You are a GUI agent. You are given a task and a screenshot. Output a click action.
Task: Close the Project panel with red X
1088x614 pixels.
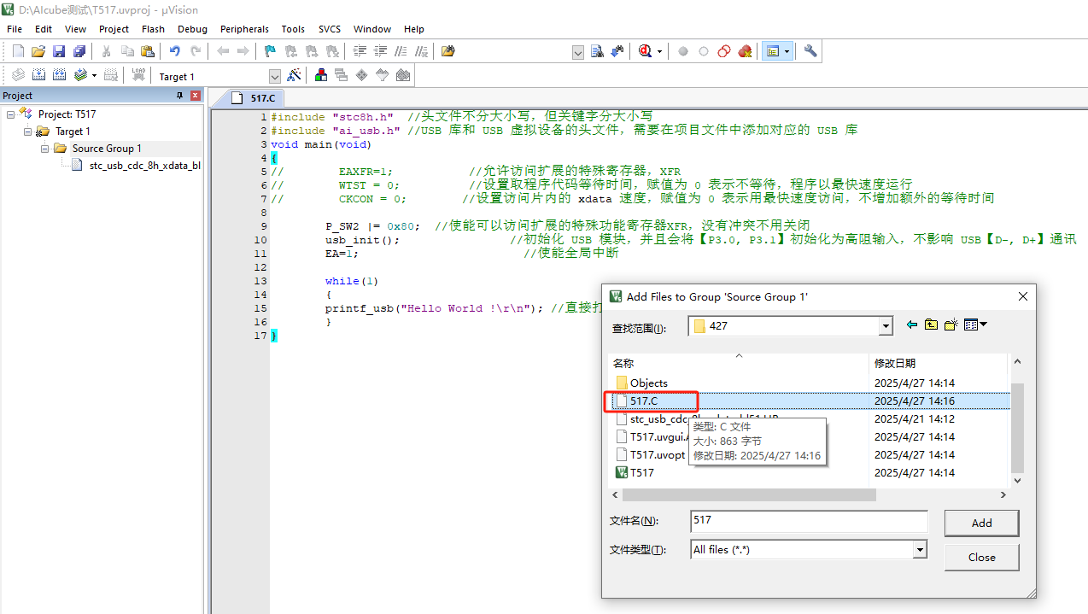tap(195, 96)
